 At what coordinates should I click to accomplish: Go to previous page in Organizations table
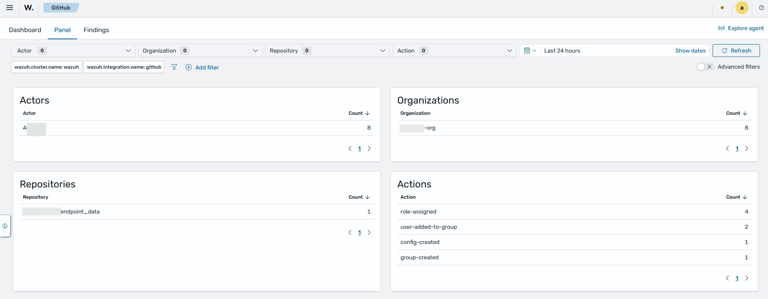click(727, 148)
